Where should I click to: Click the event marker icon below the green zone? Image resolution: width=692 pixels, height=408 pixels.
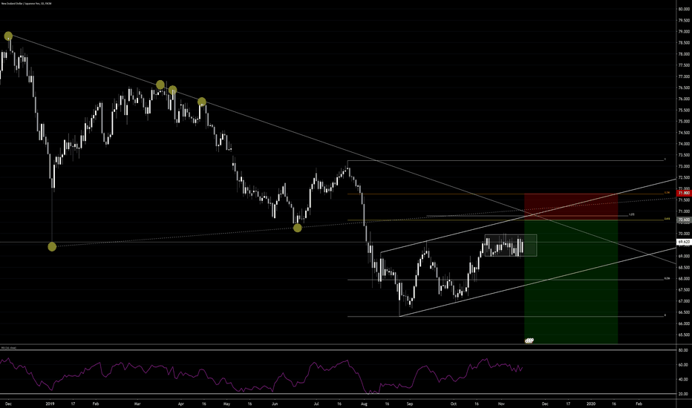coord(529,340)
